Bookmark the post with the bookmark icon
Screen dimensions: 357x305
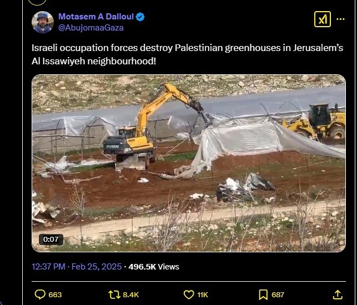tap(263, 294)
